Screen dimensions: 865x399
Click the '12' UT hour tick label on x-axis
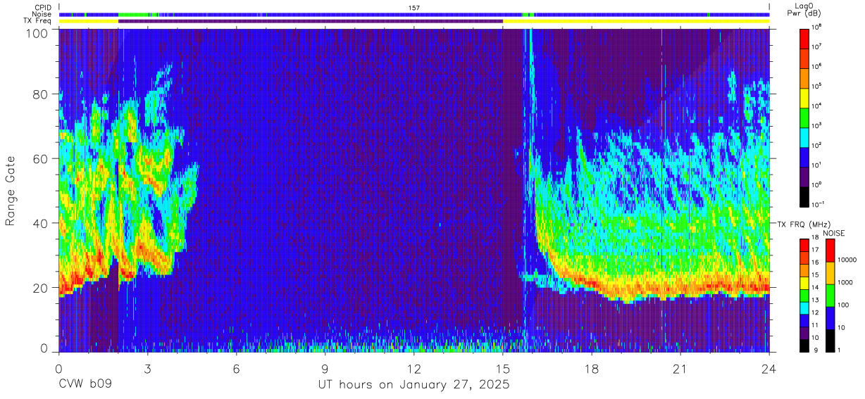[x=414, y=369]
